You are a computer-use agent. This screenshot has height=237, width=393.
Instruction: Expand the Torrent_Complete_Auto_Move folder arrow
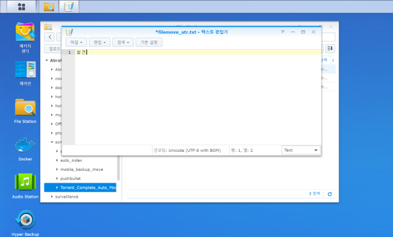[57, 187]
